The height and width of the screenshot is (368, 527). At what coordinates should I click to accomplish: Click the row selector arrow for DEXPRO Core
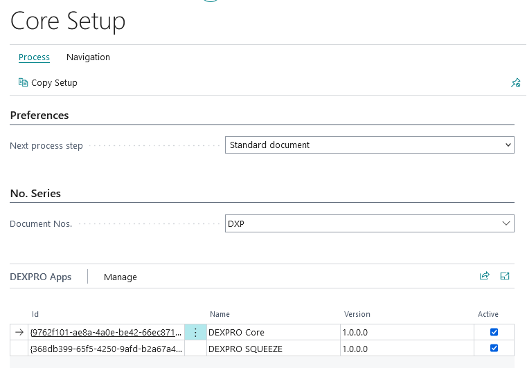coord(19,333)
